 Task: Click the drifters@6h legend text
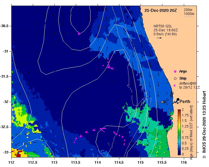pos(188,83)
